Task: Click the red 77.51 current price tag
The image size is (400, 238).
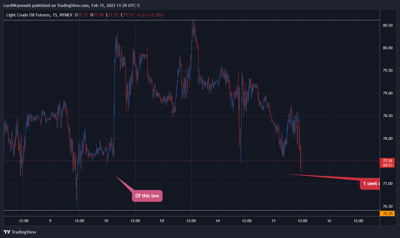Action: point(387,163)
